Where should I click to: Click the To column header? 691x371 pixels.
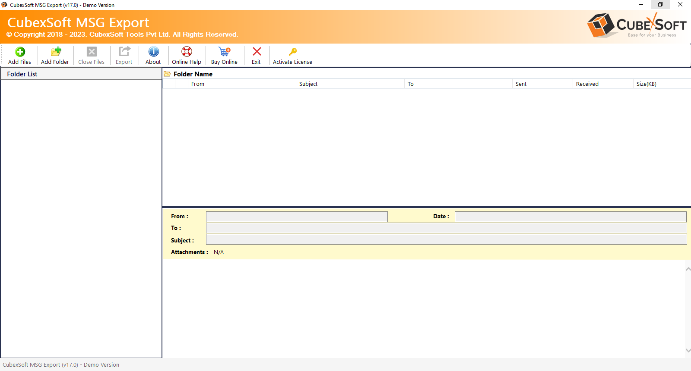click(458, 84)
